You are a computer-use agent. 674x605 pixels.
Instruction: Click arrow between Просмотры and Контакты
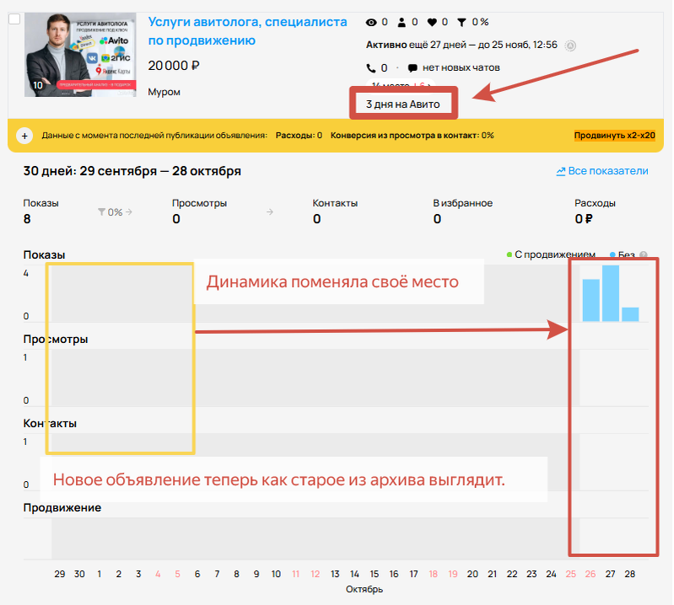(x=269, y=212)
